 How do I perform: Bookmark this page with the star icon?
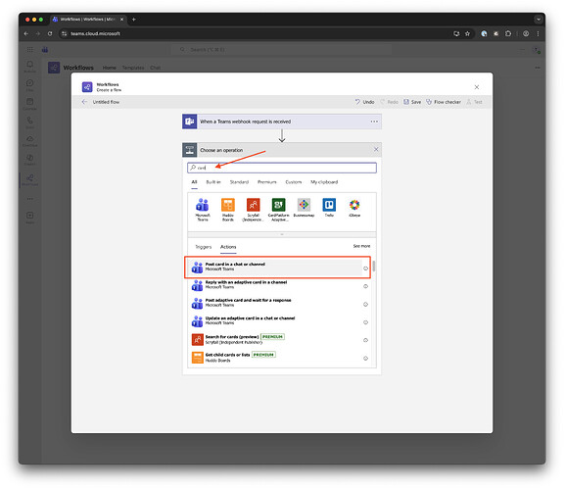467,33
